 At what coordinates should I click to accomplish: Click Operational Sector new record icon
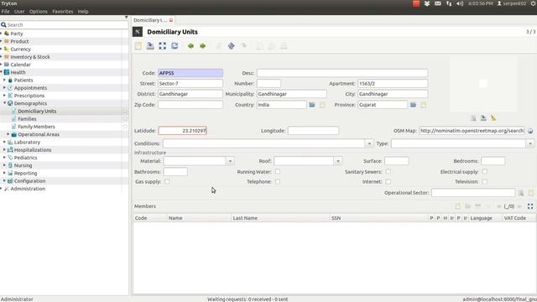point(531,193)
